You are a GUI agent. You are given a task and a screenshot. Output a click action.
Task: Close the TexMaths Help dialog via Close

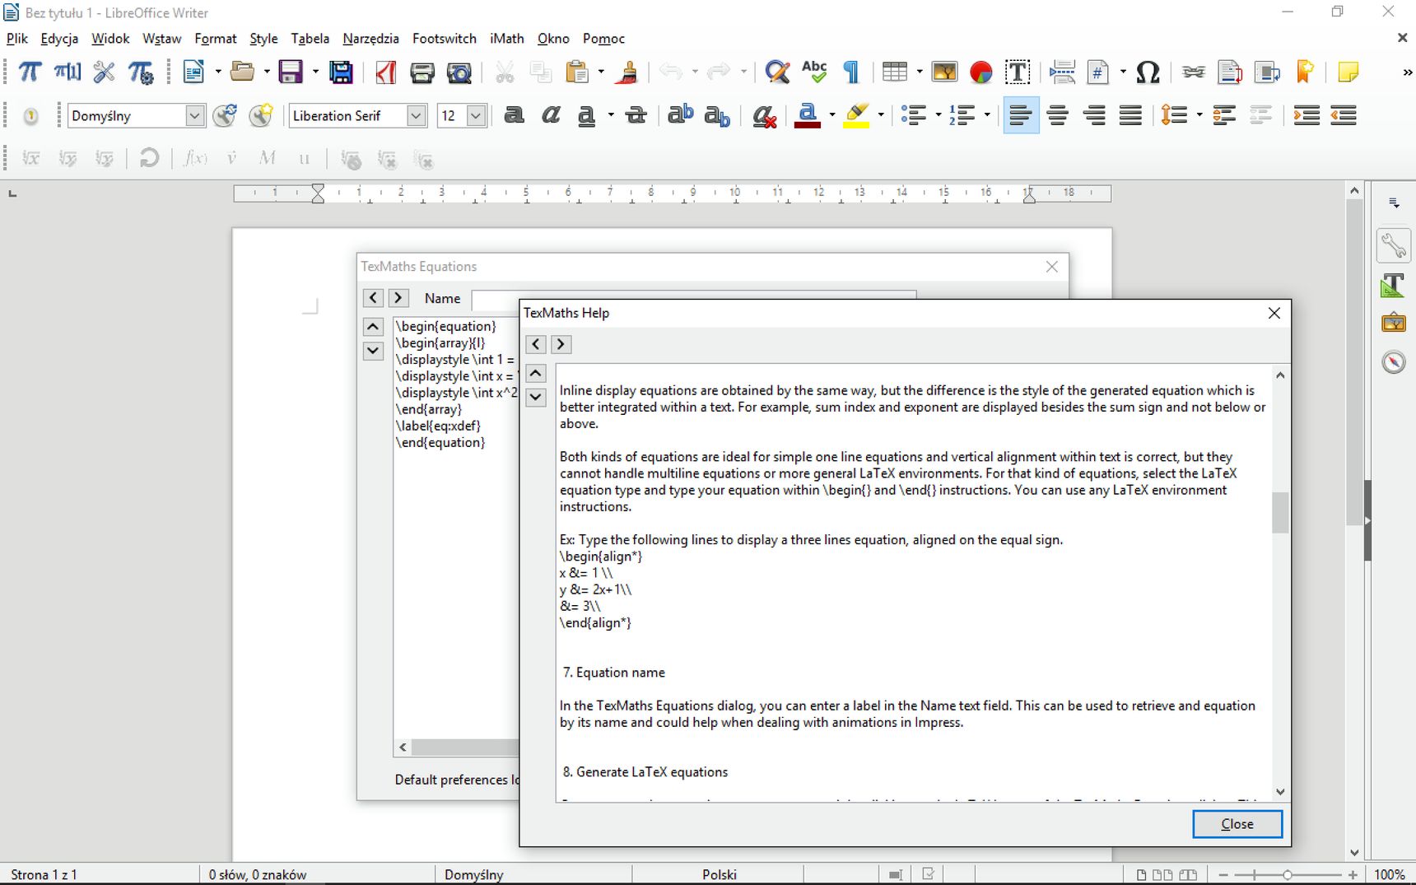[1237, 824]
